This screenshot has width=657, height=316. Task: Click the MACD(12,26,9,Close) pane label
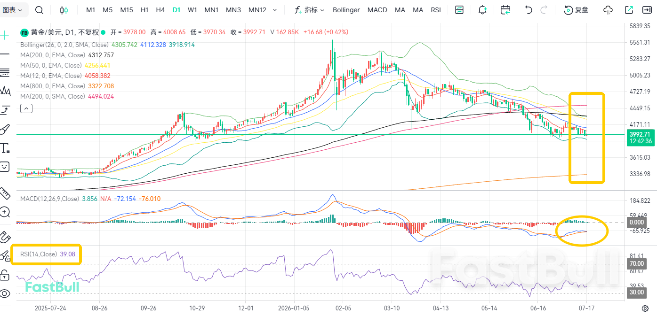pos(49,199)
